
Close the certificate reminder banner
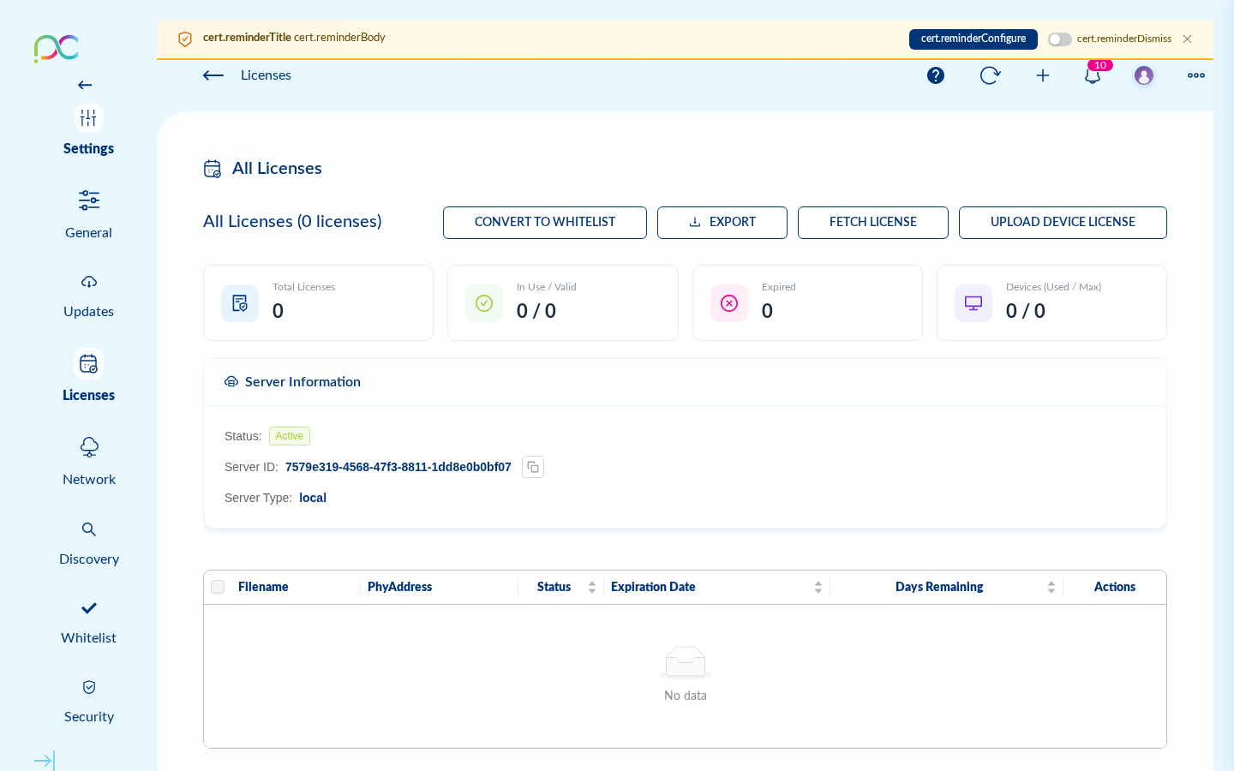coord(1187,39)
